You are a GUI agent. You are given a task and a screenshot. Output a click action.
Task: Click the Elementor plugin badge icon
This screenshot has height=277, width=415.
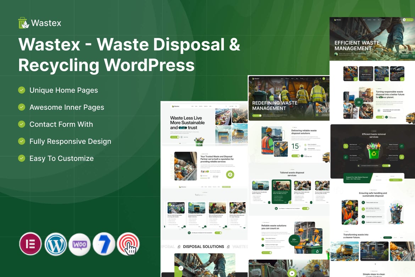(x=31, y=244)
